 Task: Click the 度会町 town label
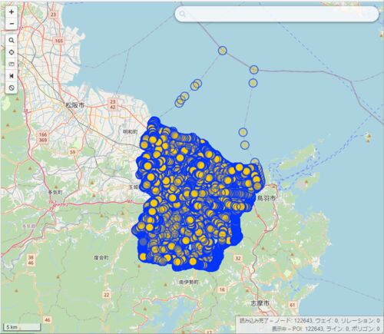click(101, 257)
